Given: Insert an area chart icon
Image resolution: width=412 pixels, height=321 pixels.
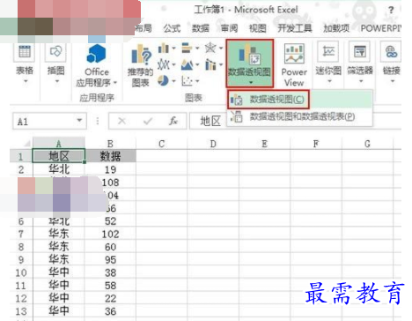Looking at the screenshot, I should (187, 64).
